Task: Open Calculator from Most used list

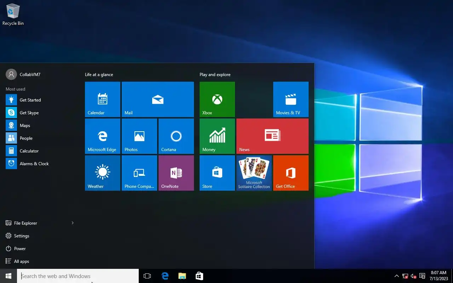Action: 40,151
